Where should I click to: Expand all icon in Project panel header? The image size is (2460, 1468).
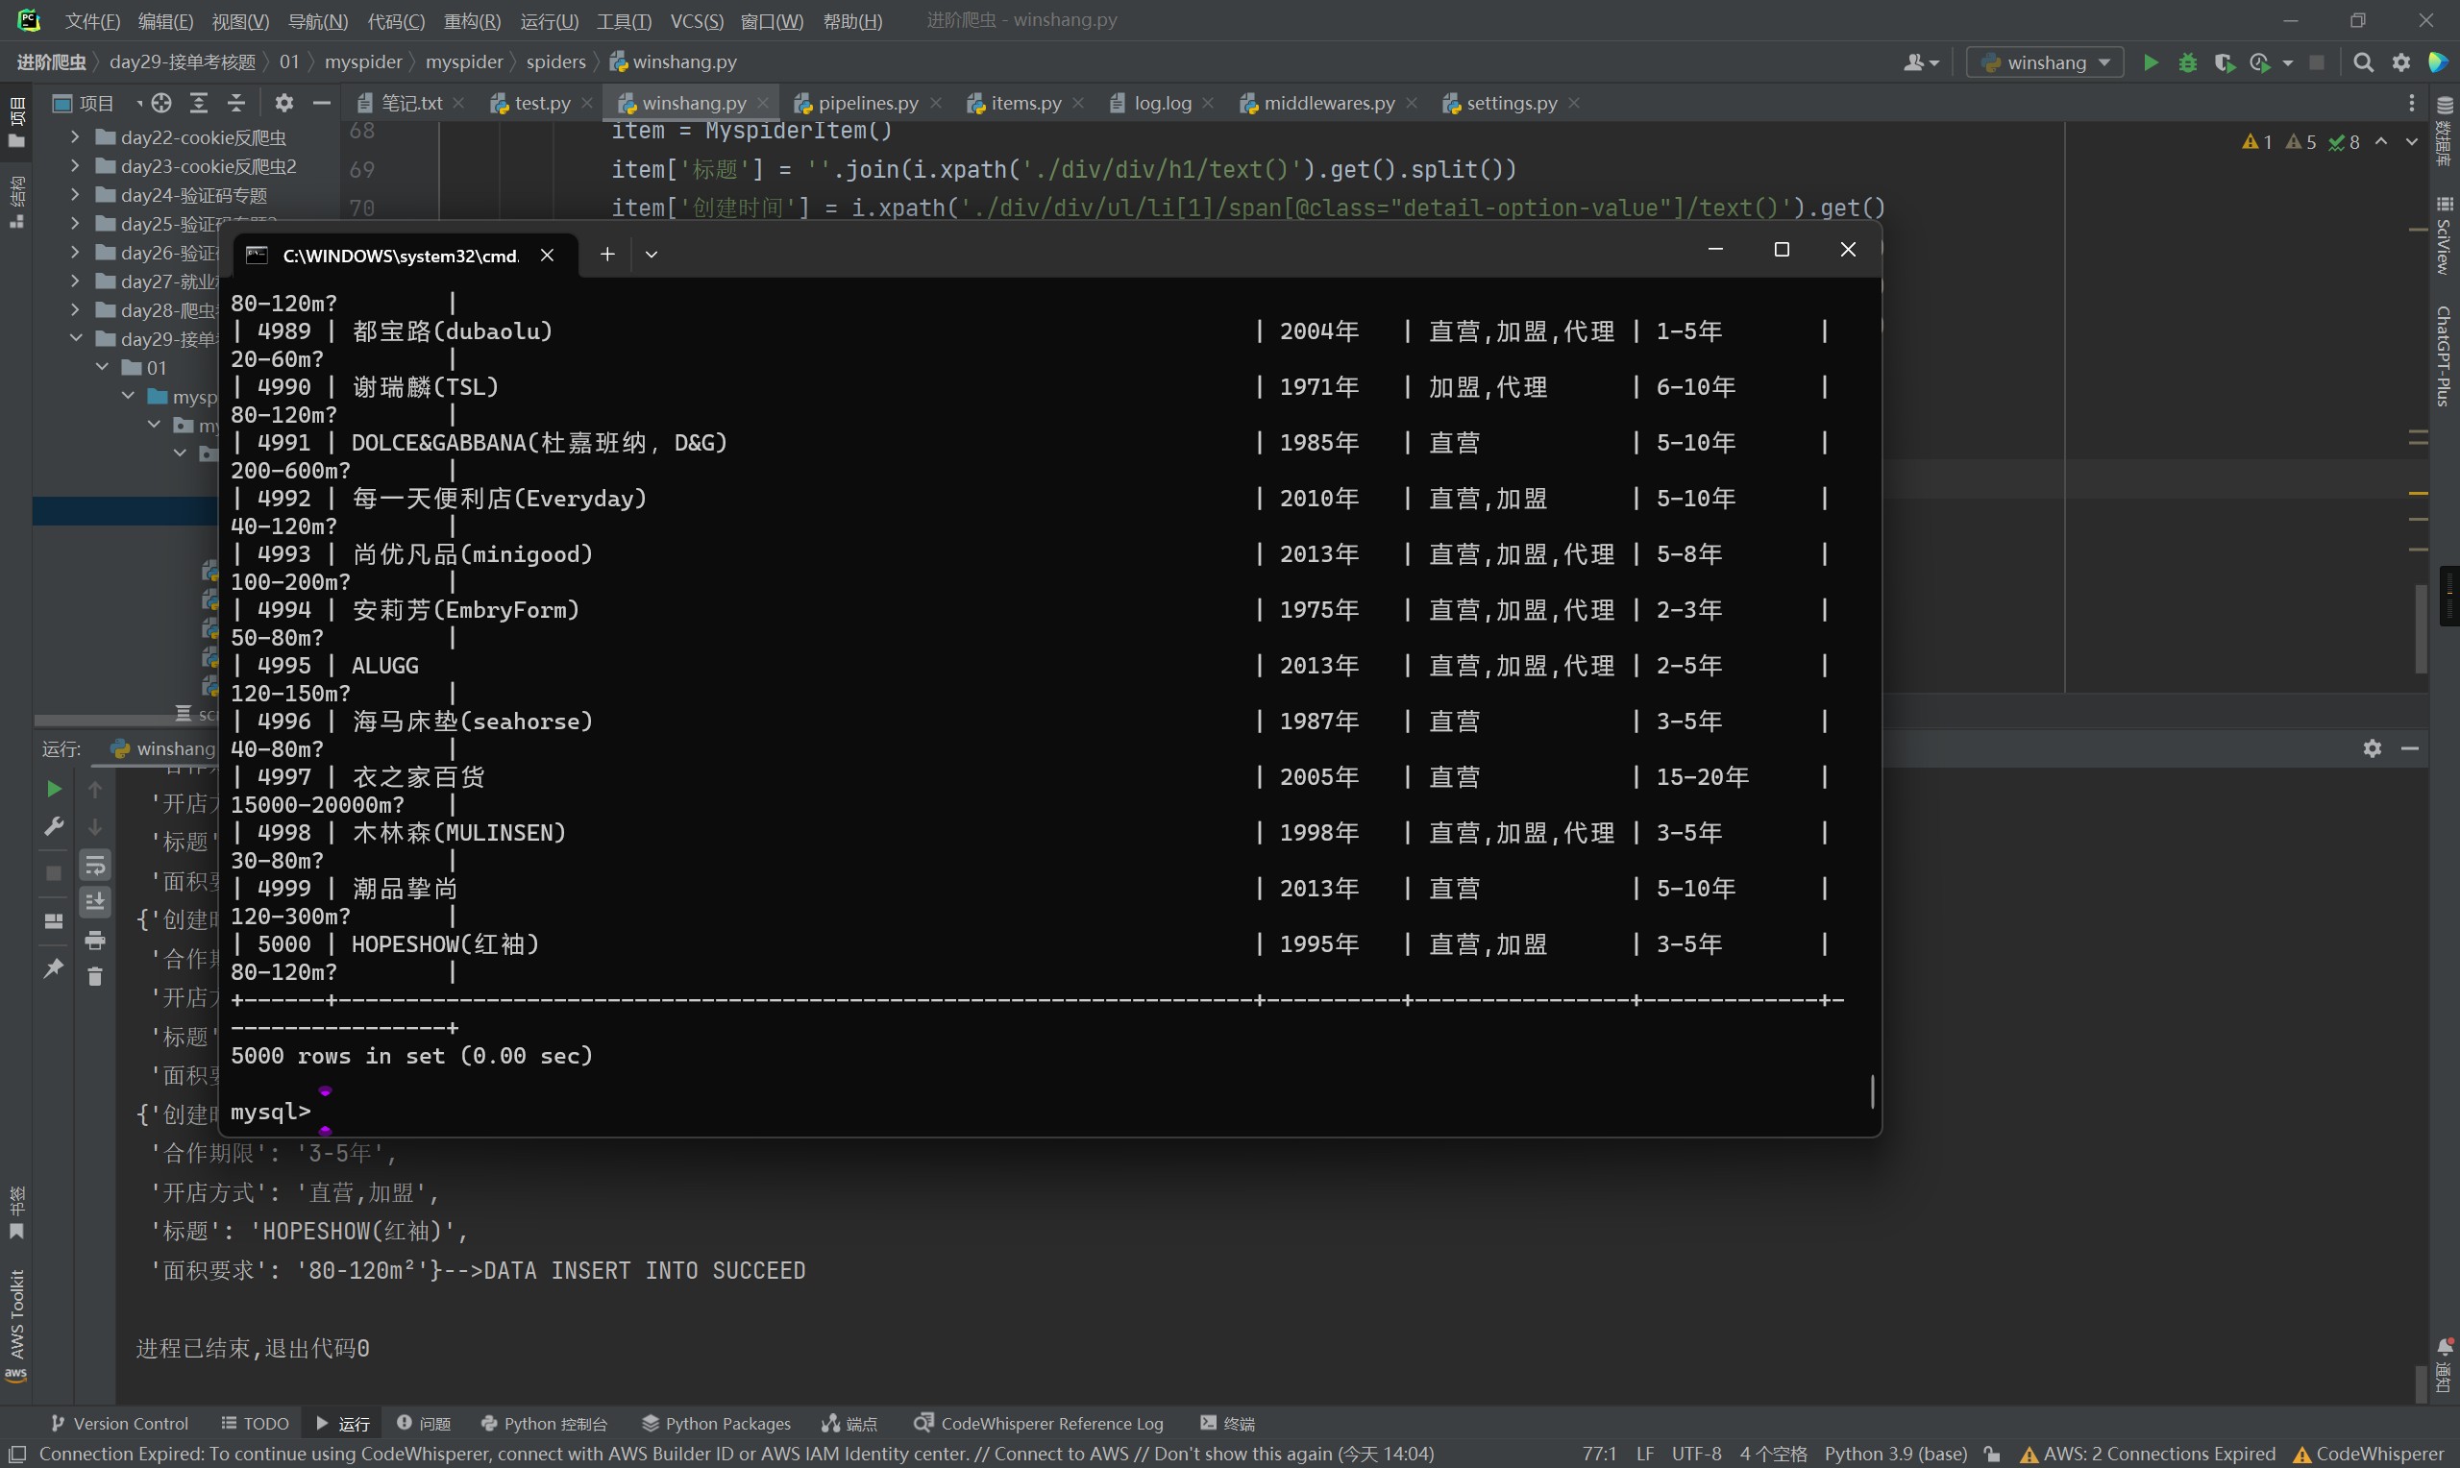point(199,103)
